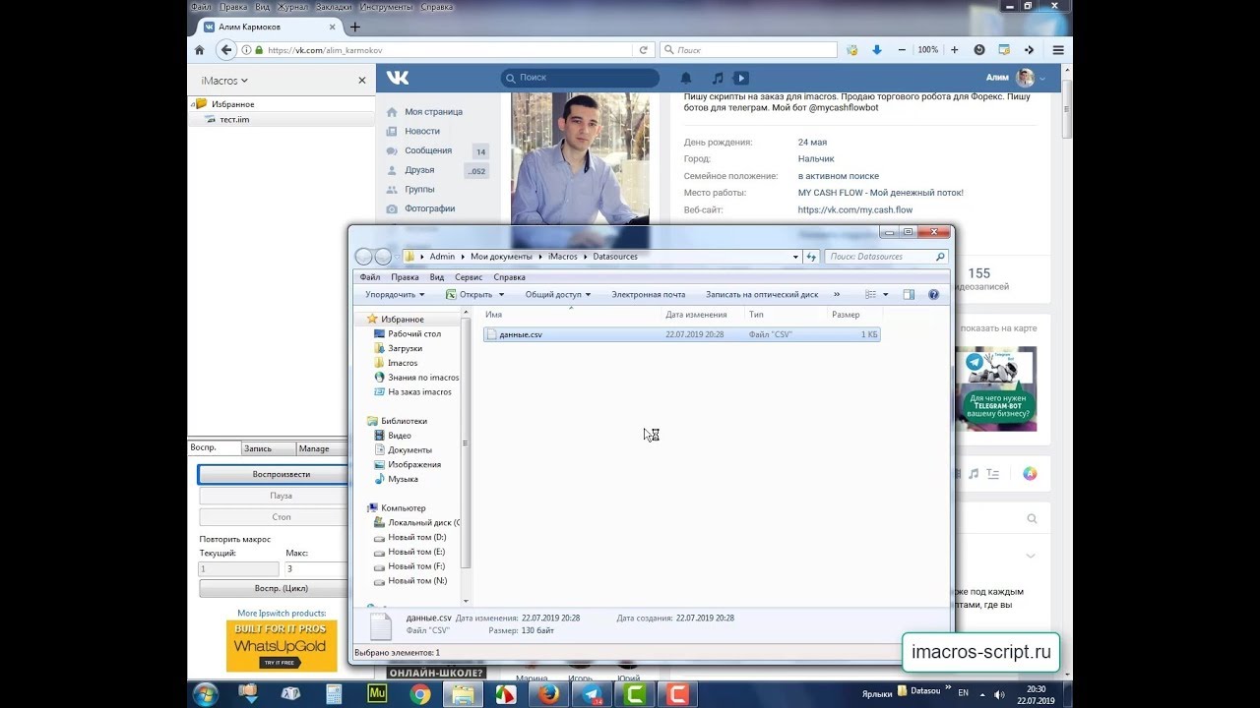Open the Алим account dropdown in VK

[x=1016, y=78]
